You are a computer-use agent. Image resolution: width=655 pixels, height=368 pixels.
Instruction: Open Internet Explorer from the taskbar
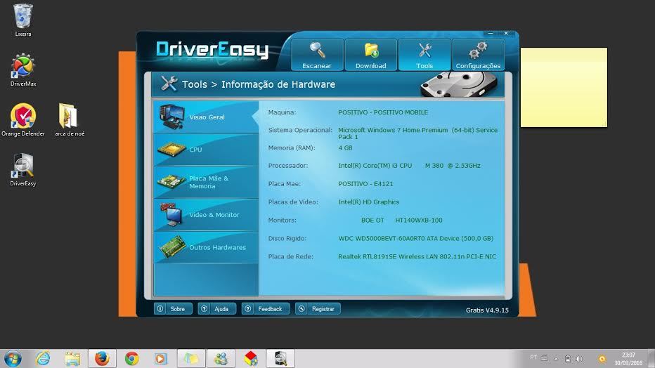click(x=43, y=358)
